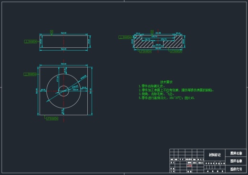Select the red horizontal centerline through the circles

tap(64, 91)
